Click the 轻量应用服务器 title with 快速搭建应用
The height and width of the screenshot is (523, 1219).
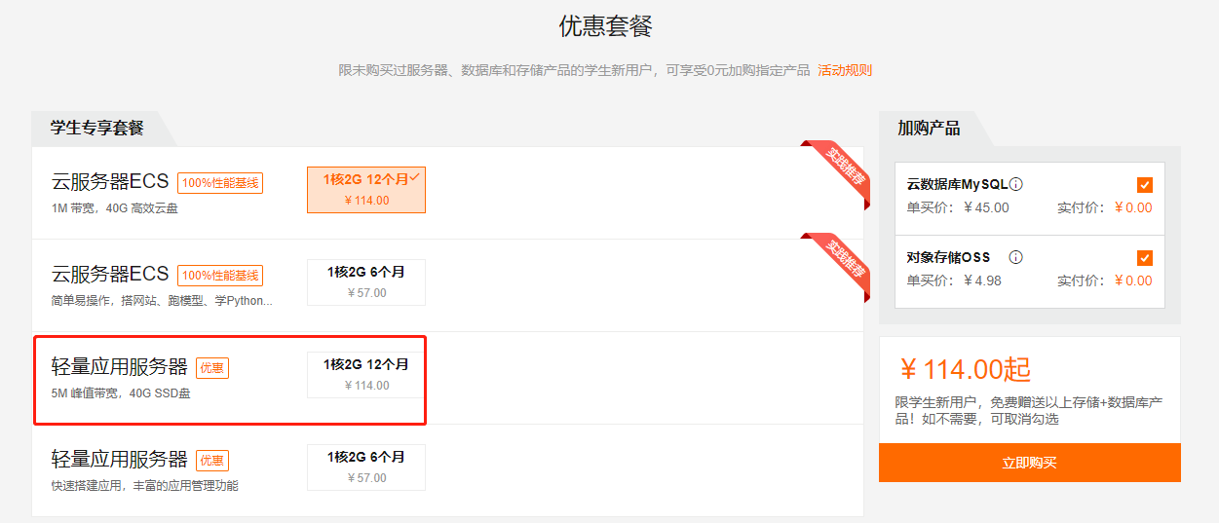coord(119,460)
